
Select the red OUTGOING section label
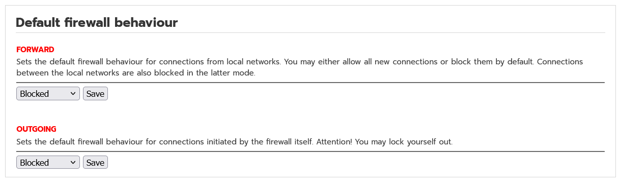(36, 129)
